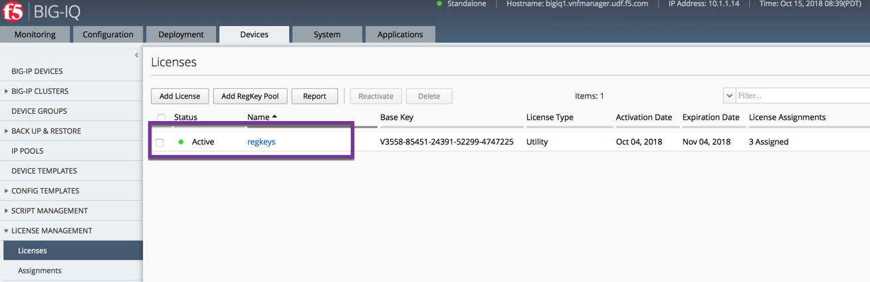The height and width of the screenshot is (282, 870).
Task: Sort by License Assignments column header
Action: point(787,117)
